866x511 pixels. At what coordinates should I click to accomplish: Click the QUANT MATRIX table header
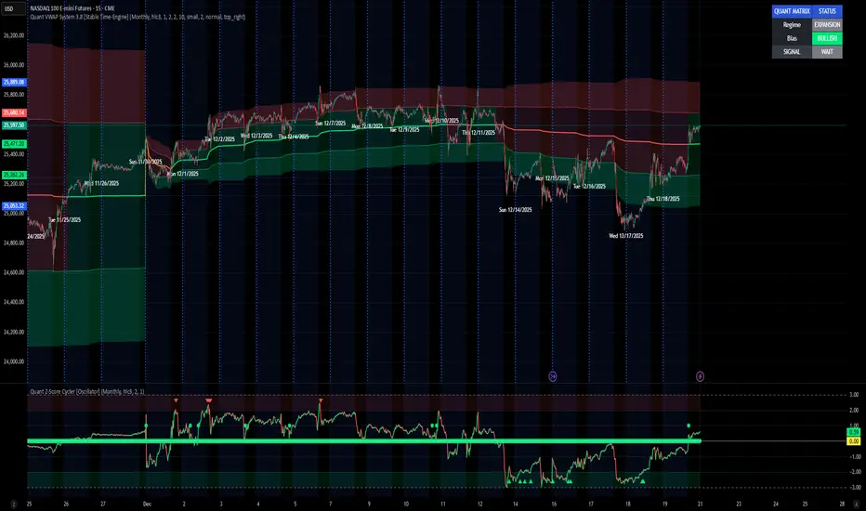[792, 11]
